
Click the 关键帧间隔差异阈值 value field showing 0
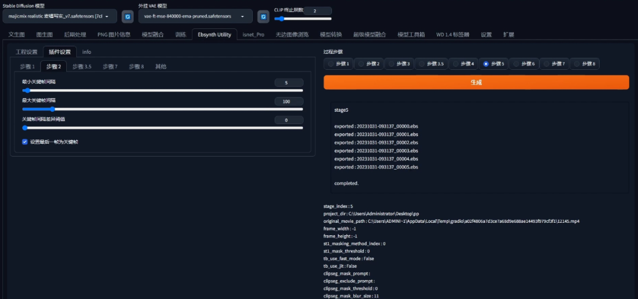[289, 120]
